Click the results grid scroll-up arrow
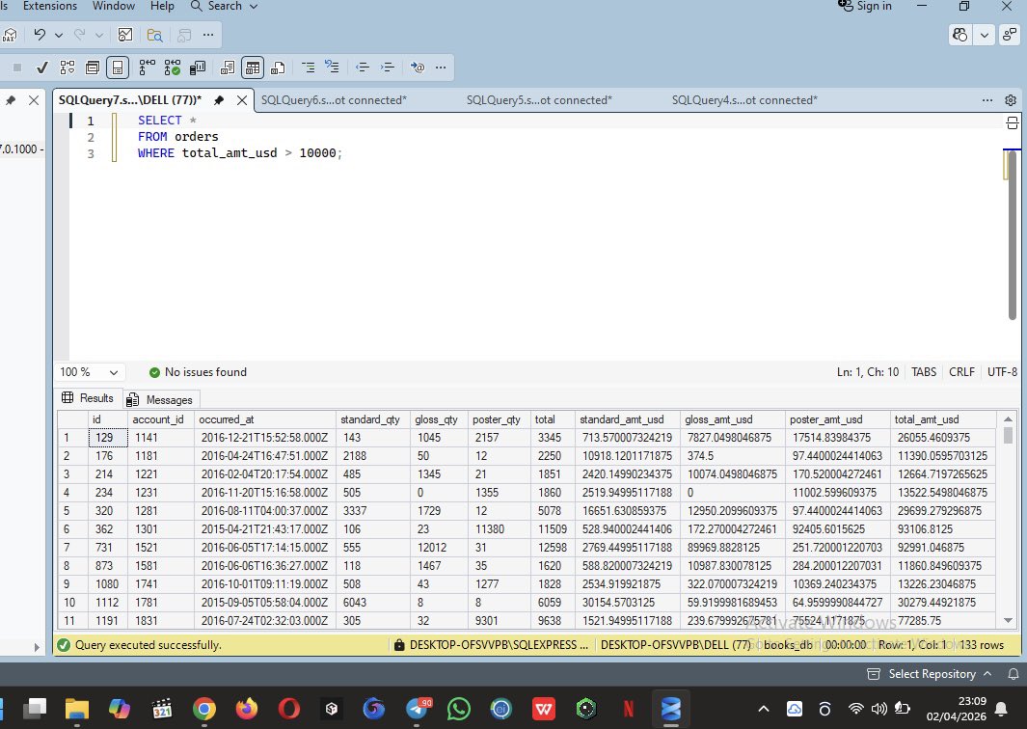Image resolution: width=1027 pixels, height=729 pixels. click(1008, 418)
